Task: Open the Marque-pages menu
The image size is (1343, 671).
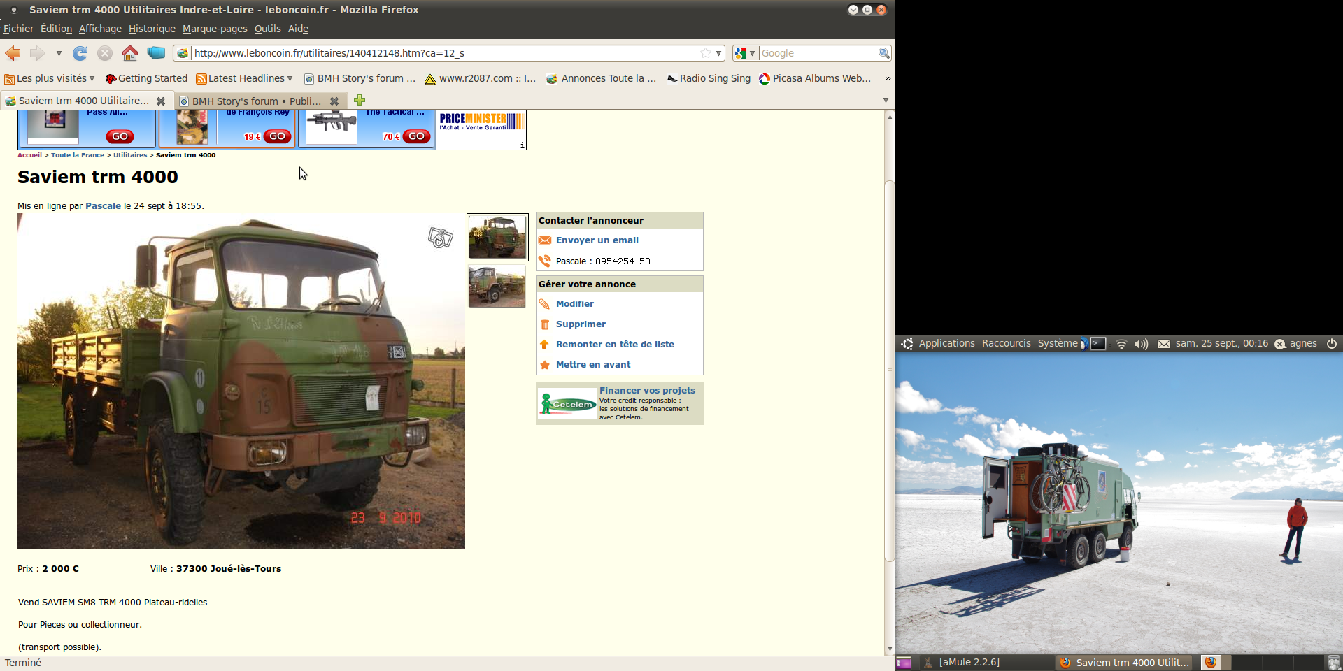Action: tap(215, 29)
